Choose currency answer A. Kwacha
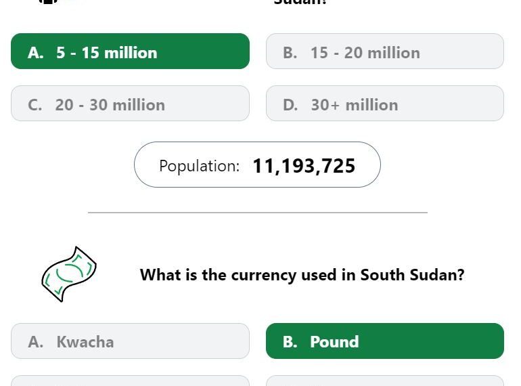Screen dimensions: 521x386 pos(130,341)
